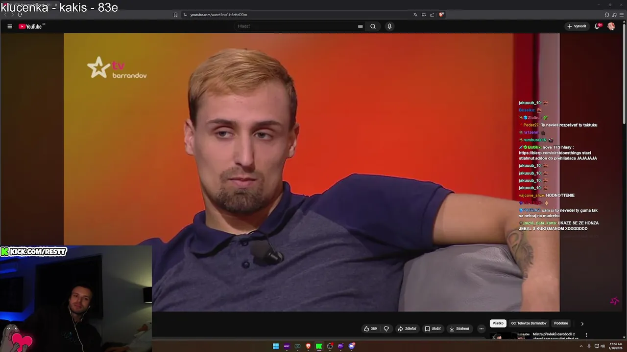The width and height of the screenshot is (627, 352).
Task: Select the Od: Televize Barrandov chip
Action: [529, 323]
